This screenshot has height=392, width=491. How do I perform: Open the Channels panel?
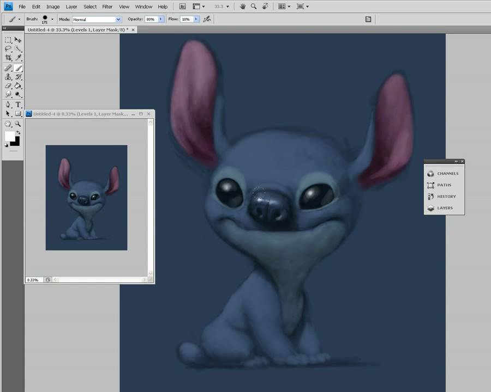coord(444,174)
